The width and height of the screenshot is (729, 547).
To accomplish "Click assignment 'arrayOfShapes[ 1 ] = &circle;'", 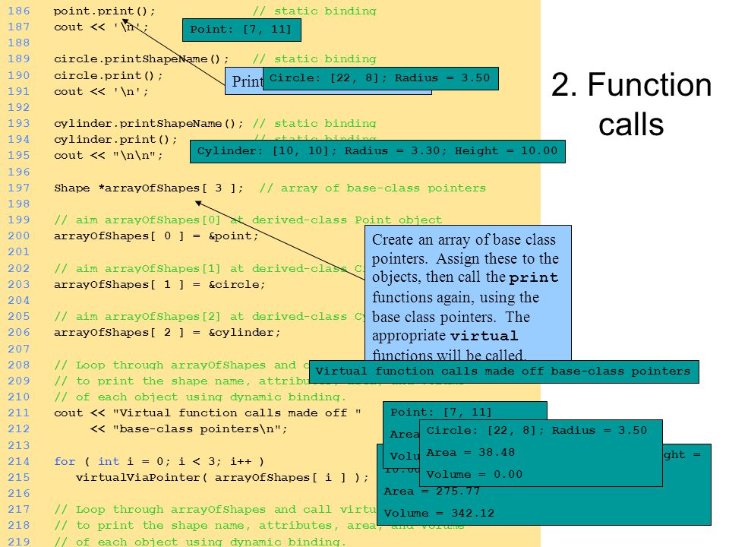I will (159, 284).
